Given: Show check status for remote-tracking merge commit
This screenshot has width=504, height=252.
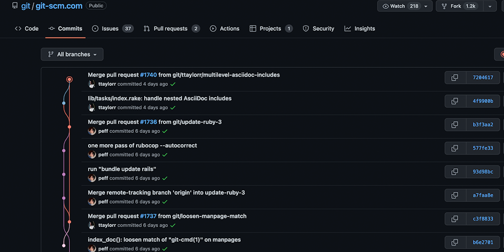Looking at the screenshot, I should click(x=165, y=202).
